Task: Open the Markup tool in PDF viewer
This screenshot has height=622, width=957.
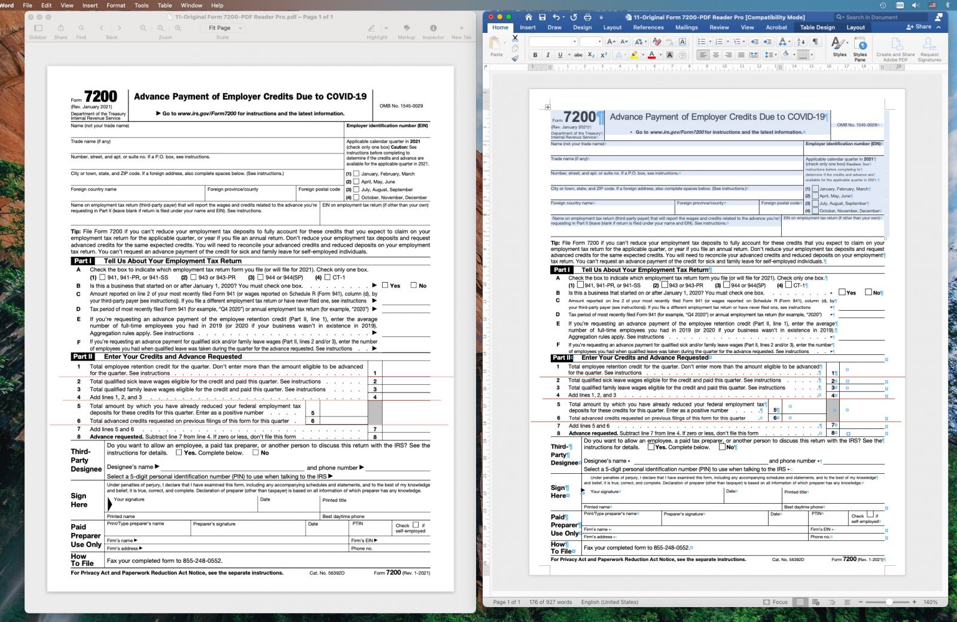Action: coord(407,28)
